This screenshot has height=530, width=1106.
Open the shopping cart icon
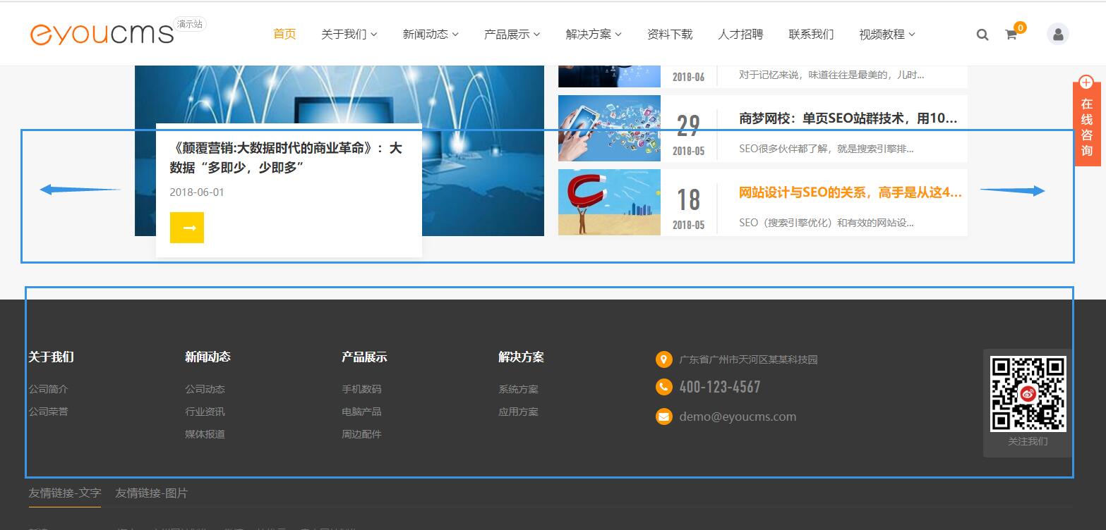coord(1011,35)
